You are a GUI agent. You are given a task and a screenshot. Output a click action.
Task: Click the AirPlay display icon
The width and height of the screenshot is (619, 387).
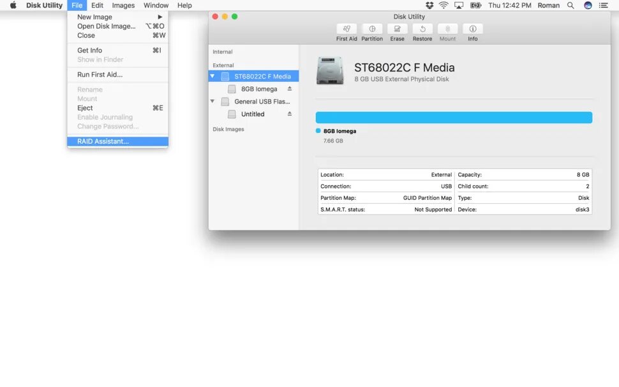pos(459,5)
